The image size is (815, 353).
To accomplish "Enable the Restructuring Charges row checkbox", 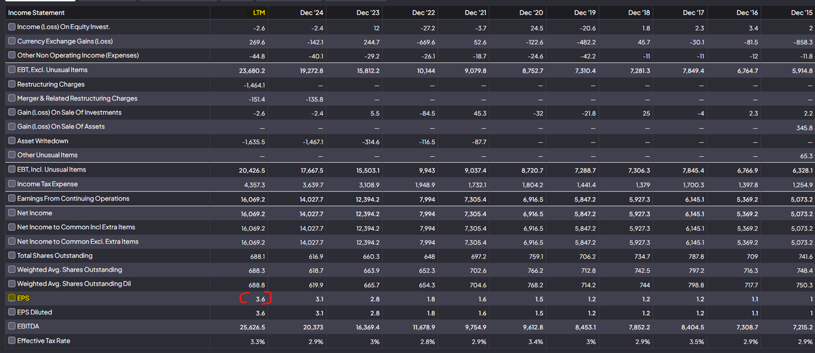I will click(x=12, y=84).
